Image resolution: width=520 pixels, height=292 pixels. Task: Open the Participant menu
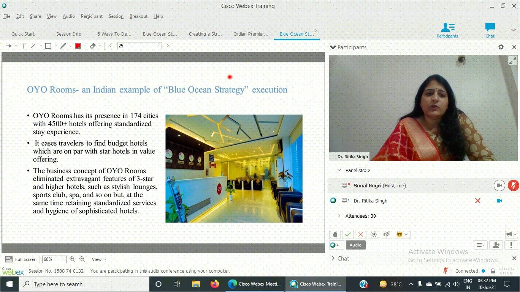point(92,16)
